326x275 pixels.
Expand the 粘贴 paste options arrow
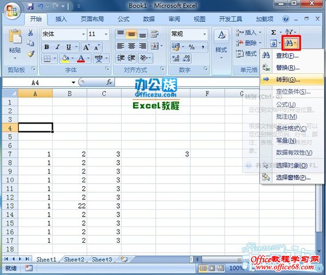pyautogui.click(x=15, y=59)
